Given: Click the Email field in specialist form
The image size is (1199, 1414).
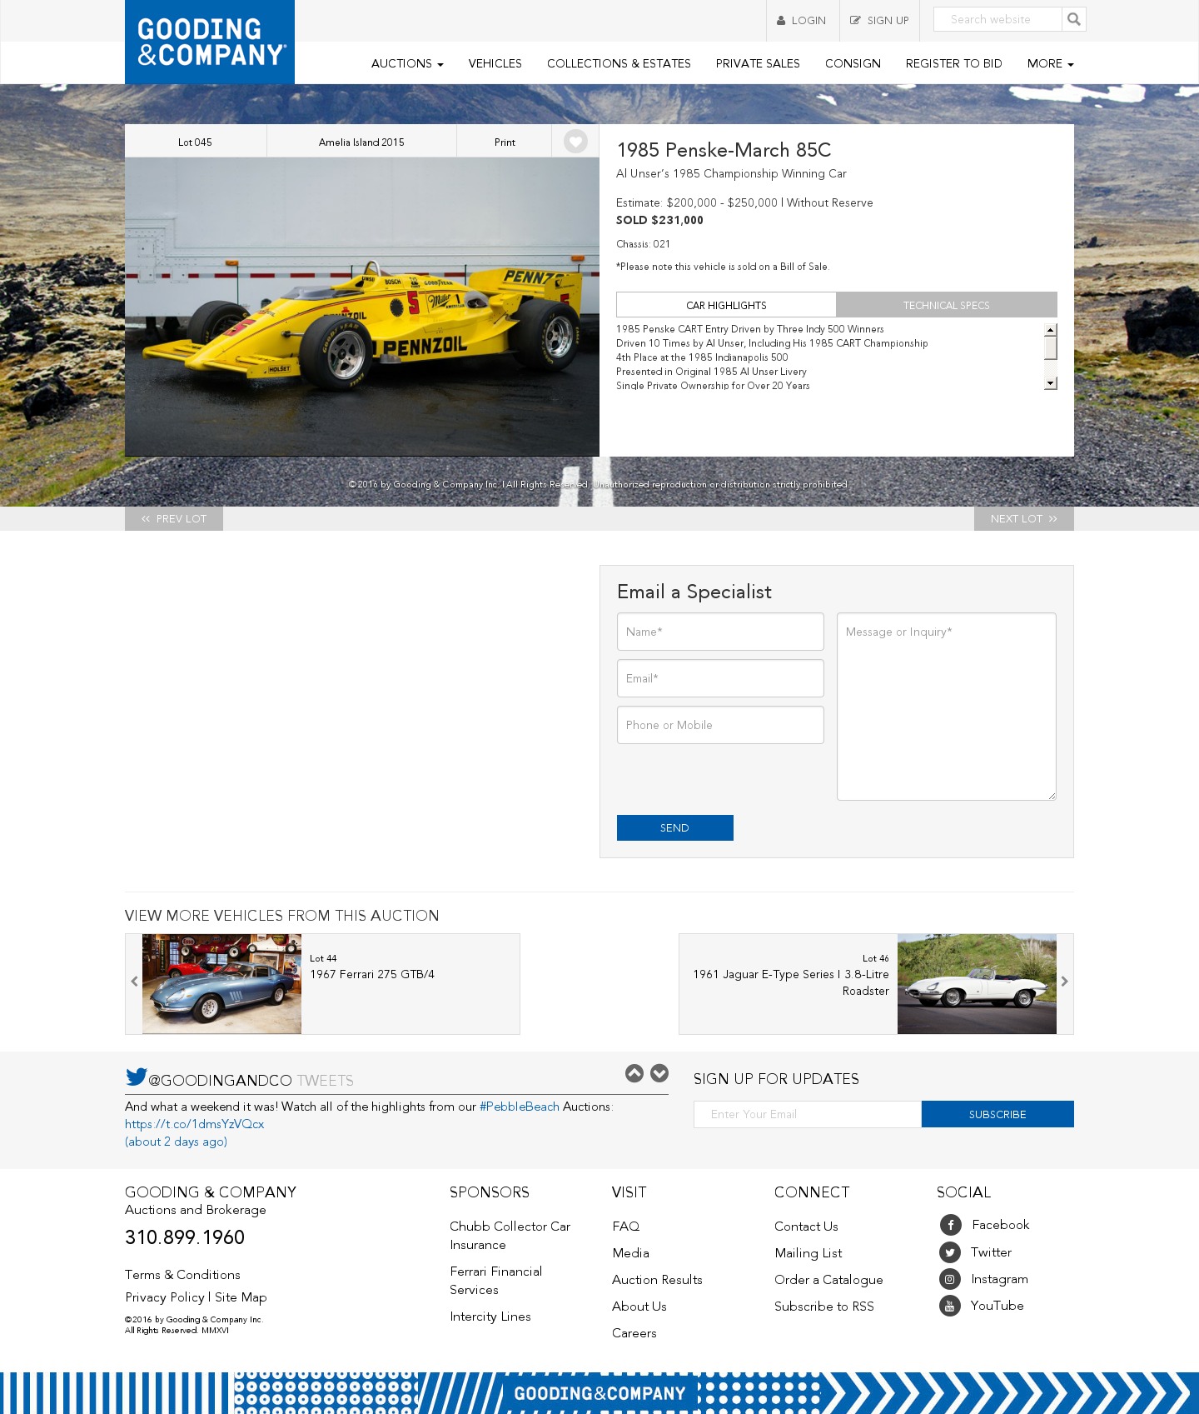Looking at the screenshot, I should click(720, 678).
